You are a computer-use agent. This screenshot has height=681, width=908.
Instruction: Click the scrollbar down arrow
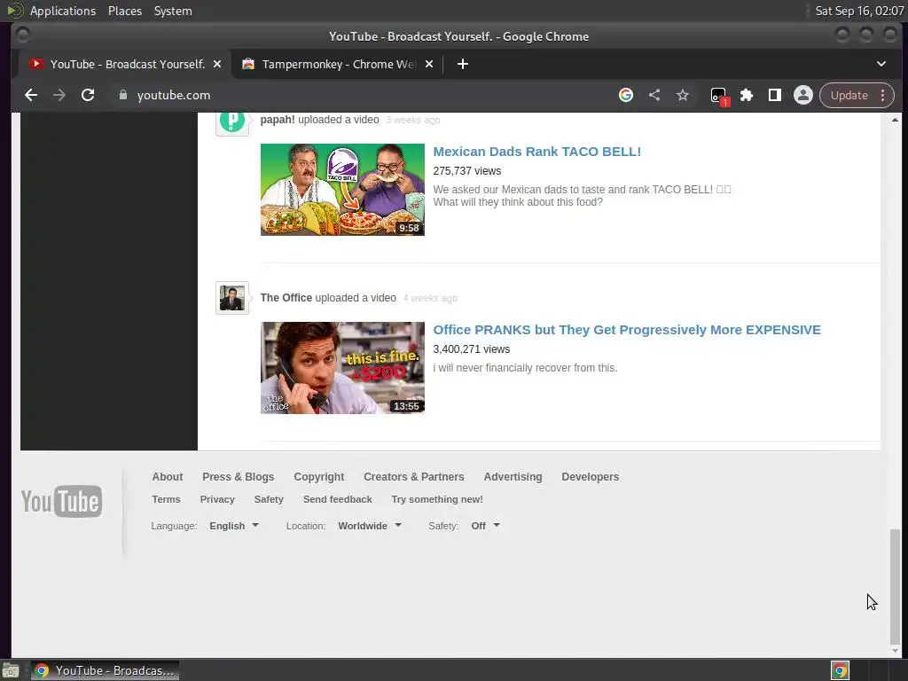[x=895, y=651]
